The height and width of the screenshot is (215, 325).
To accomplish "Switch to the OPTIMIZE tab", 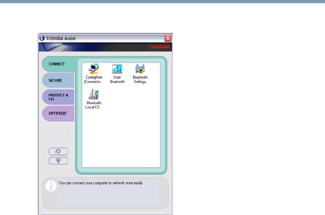I will [x=58, y=113].
